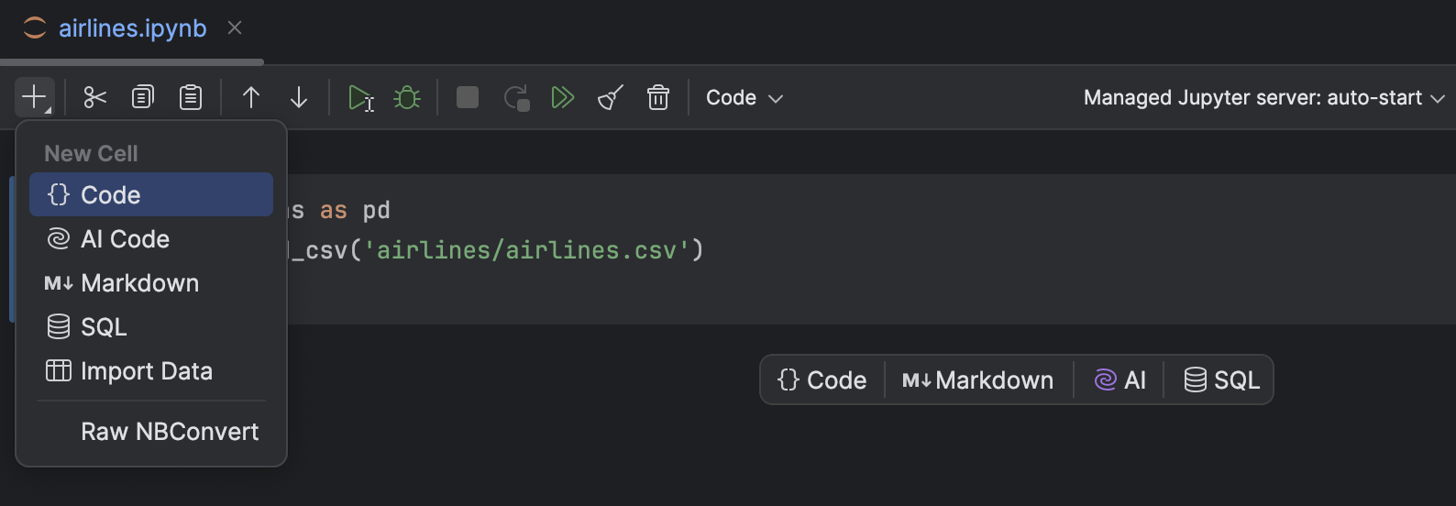Click the paste cell clipboard icon
The width and height of the screenshot is (1456, 506).
pos(191,97)
